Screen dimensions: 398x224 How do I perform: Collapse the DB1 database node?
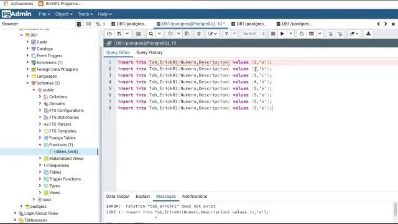(21, 35)
